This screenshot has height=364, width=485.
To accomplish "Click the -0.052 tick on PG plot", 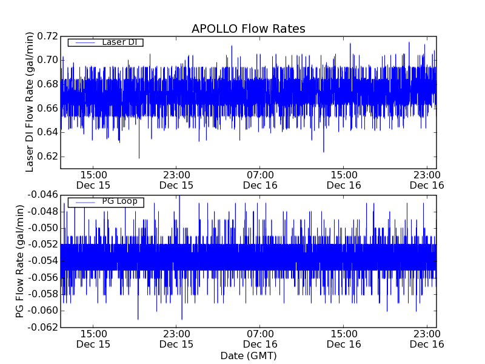I will pyautogui.click(x=42, y=244).
